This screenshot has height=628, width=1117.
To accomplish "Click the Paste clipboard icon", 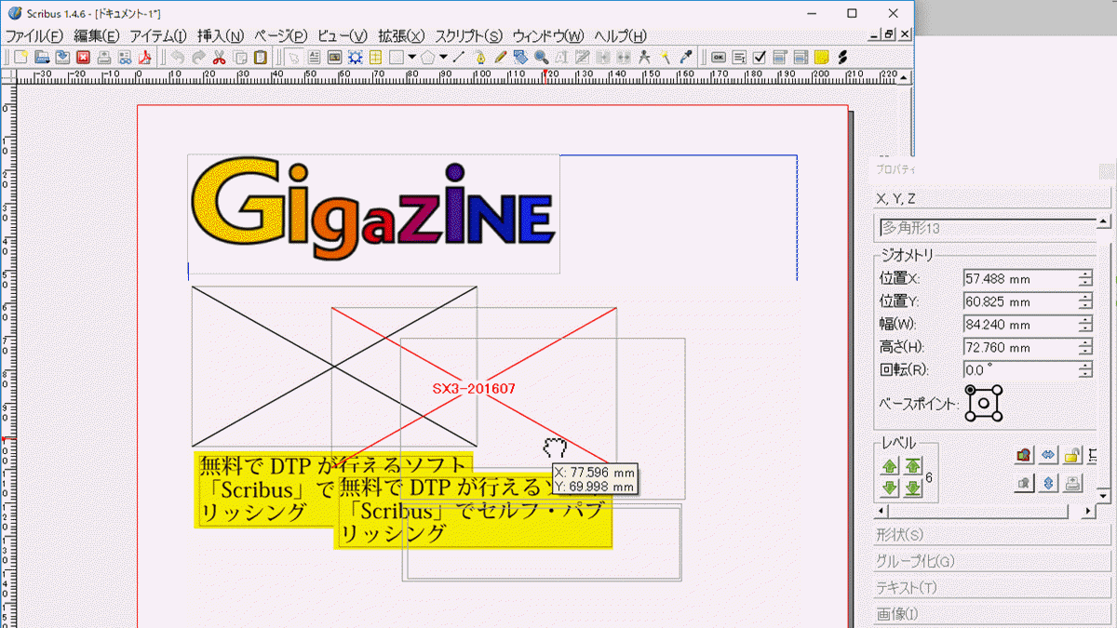I will [x=261, y=57].
